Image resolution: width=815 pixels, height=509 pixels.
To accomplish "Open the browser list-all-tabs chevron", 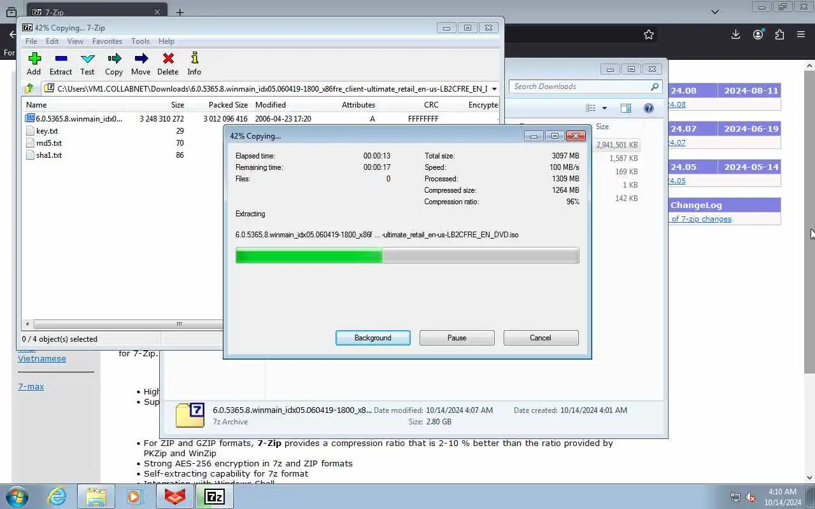I will click(715, 11).
